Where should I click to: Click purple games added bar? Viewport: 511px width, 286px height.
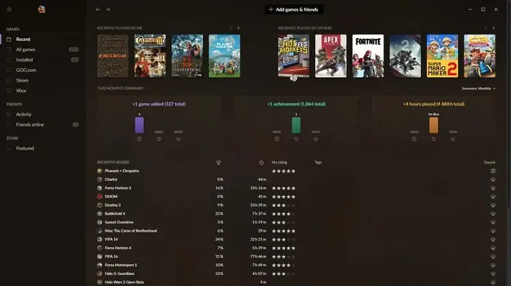click(x=139, y=125)
